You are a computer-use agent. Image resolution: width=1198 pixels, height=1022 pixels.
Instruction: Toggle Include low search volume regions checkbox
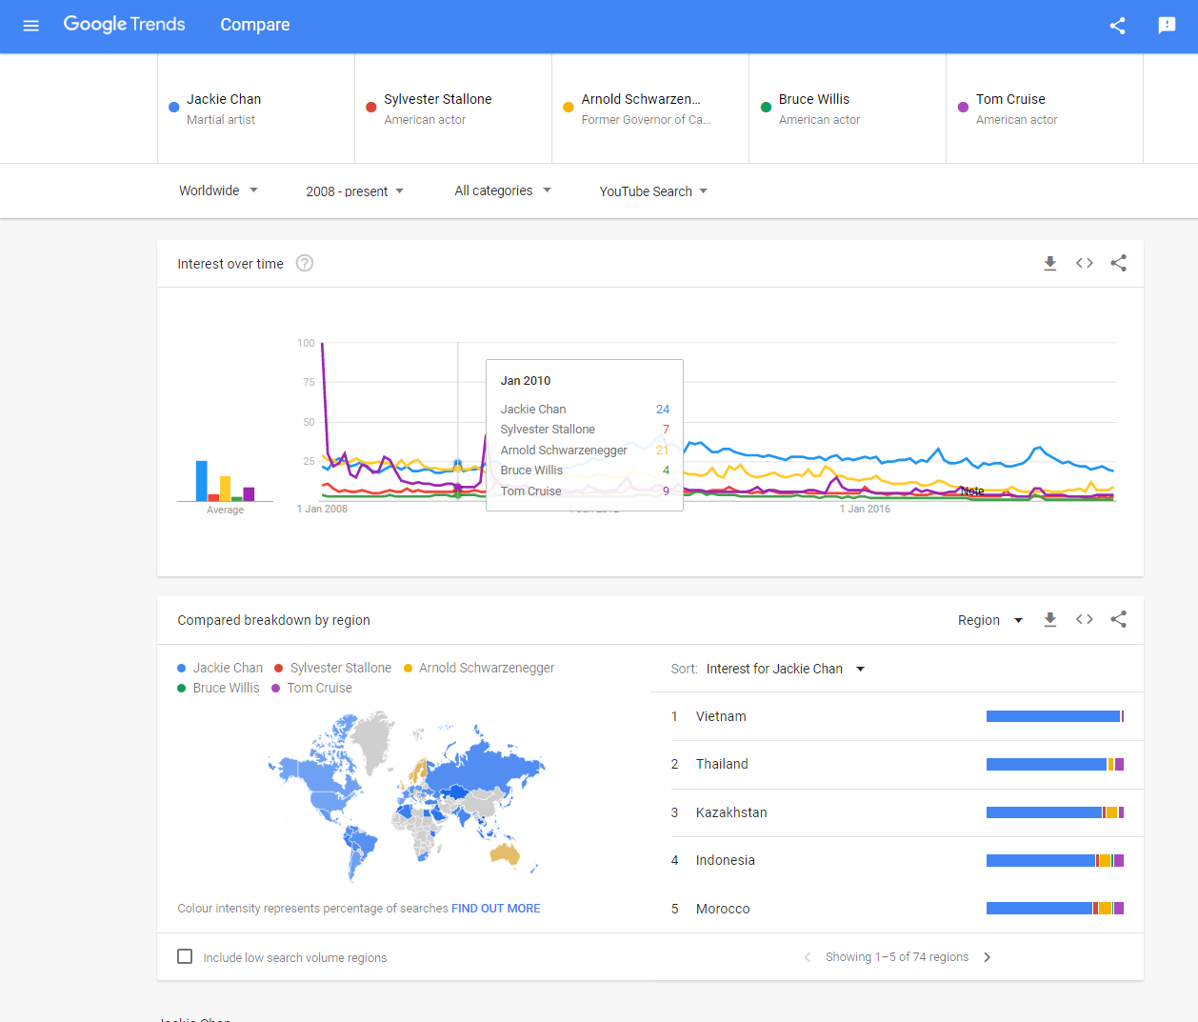click(x=185, y=956)
